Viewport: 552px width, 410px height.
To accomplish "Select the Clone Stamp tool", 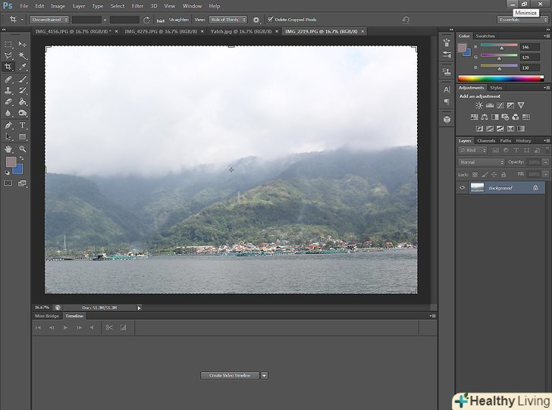I will (x=9, y=90).
